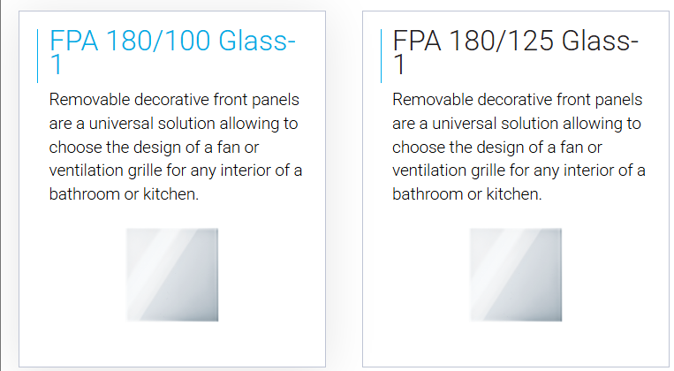
Task: Open the FPA 180/100 Glass-1 product title
Action: 172,52
